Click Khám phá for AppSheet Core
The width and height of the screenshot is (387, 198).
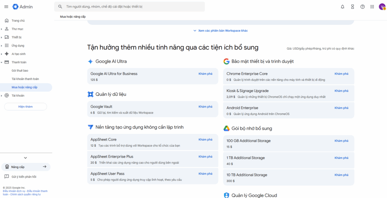tap(205, 140)
